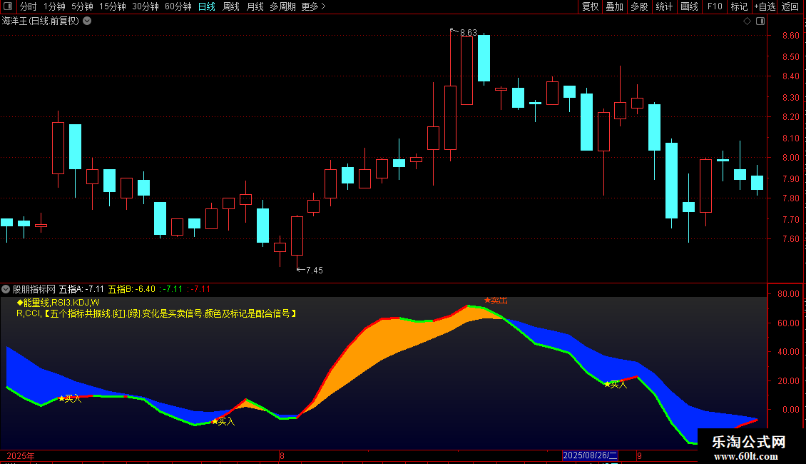Open the 统计 statistics button
This screenshot has width=806, height=464.
(664, 6)
